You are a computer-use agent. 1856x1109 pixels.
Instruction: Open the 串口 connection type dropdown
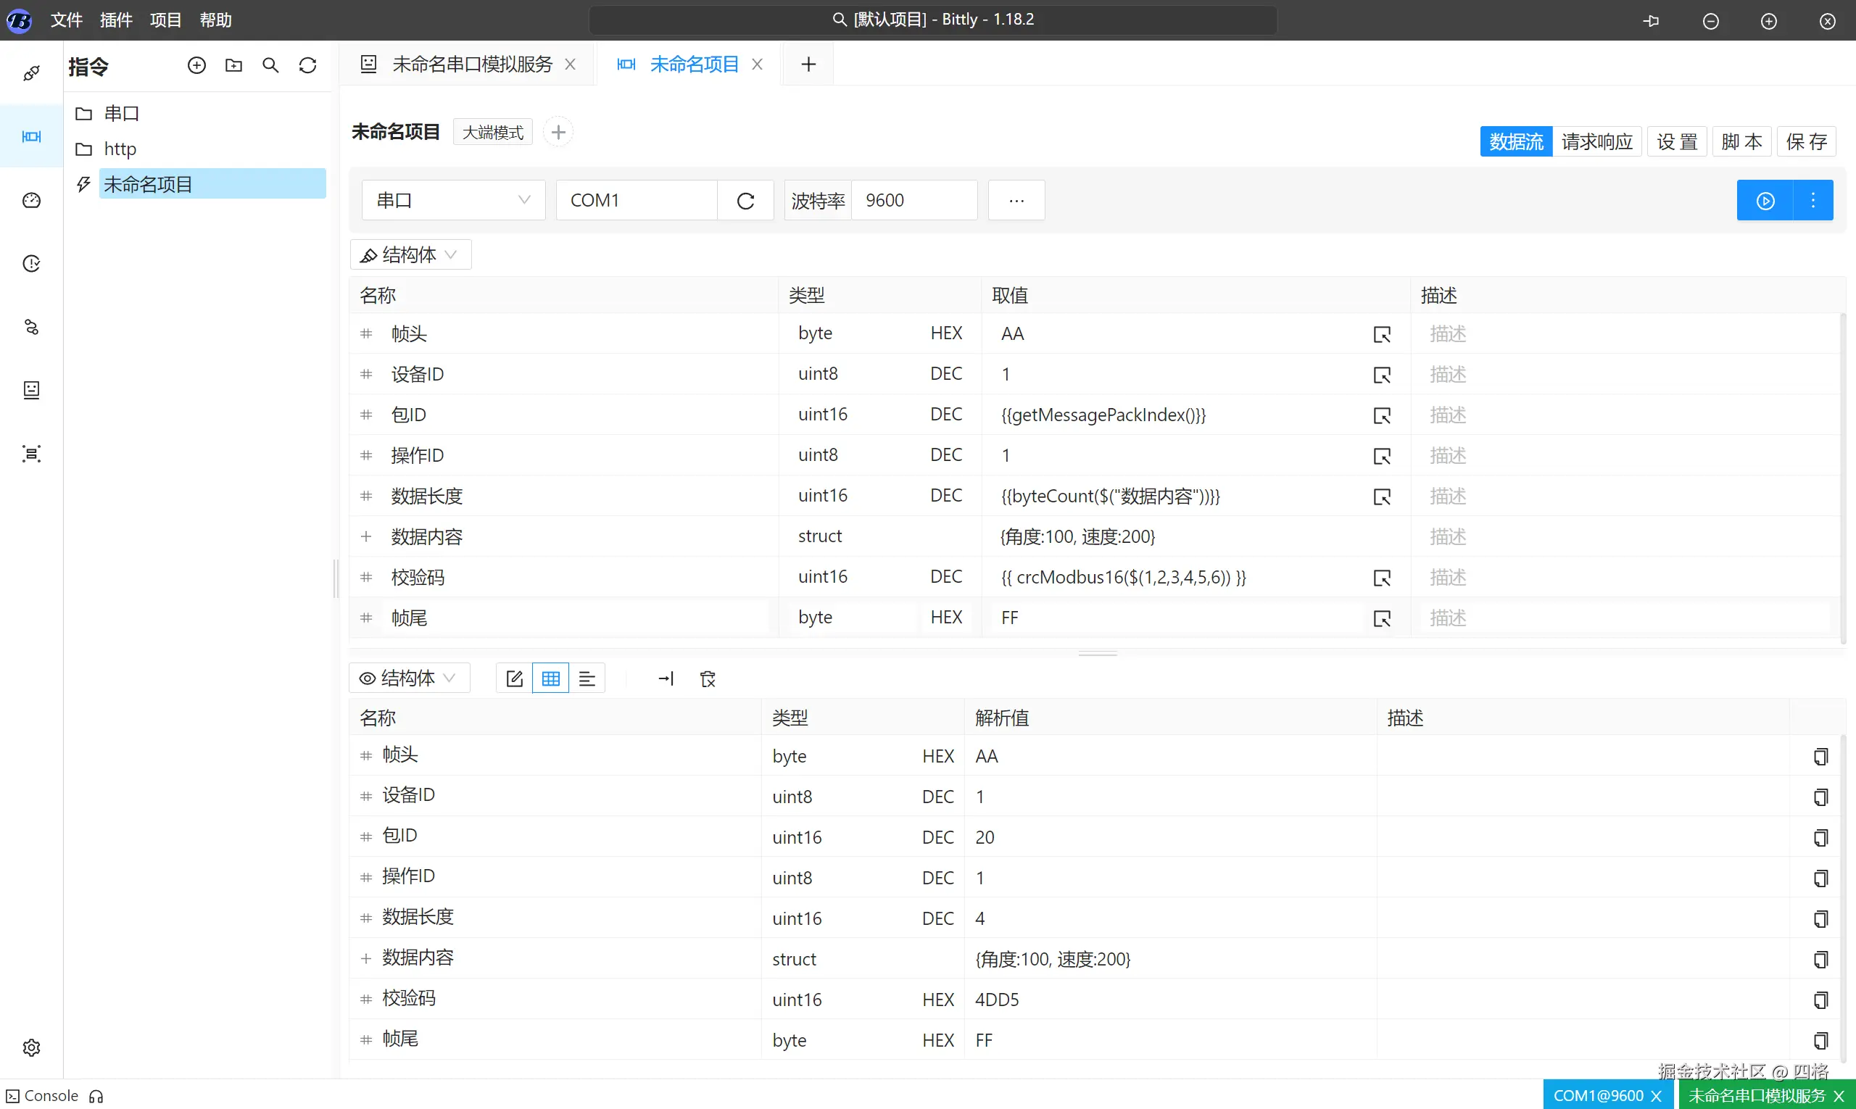pyautogui.click(x=453, y=200)
